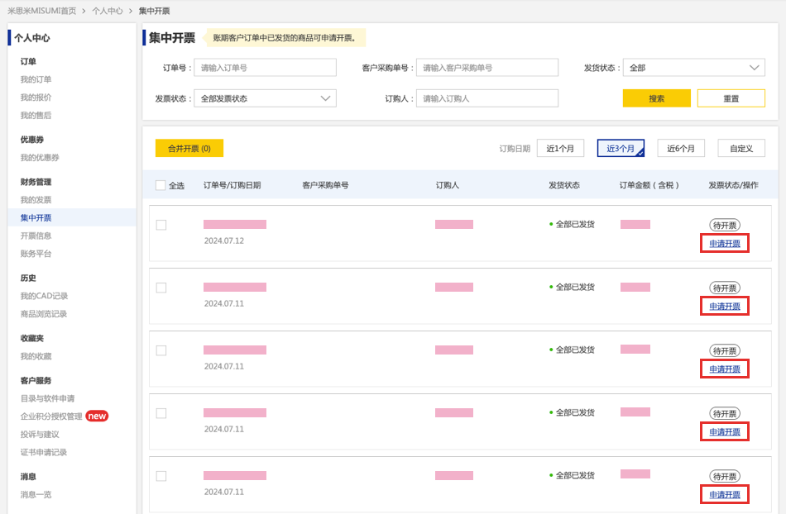Viewport: 786px width, 514px height.
Task: Select the 近1个月 date range
Action: [560, 148]
